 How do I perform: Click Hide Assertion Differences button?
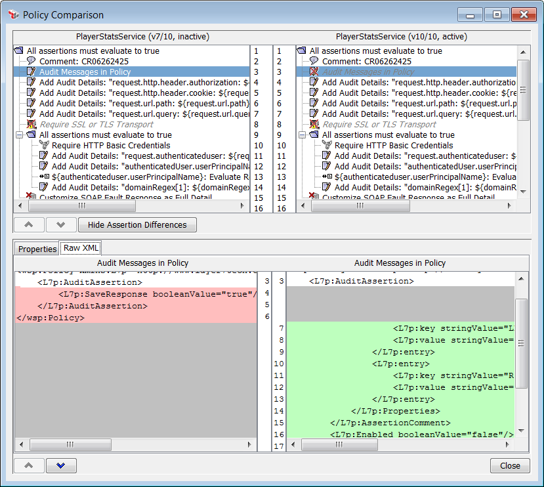137,225
